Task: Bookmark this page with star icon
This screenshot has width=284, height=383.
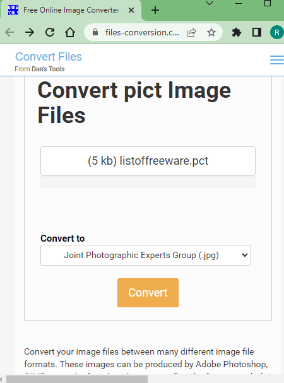Action: (211, 32)
